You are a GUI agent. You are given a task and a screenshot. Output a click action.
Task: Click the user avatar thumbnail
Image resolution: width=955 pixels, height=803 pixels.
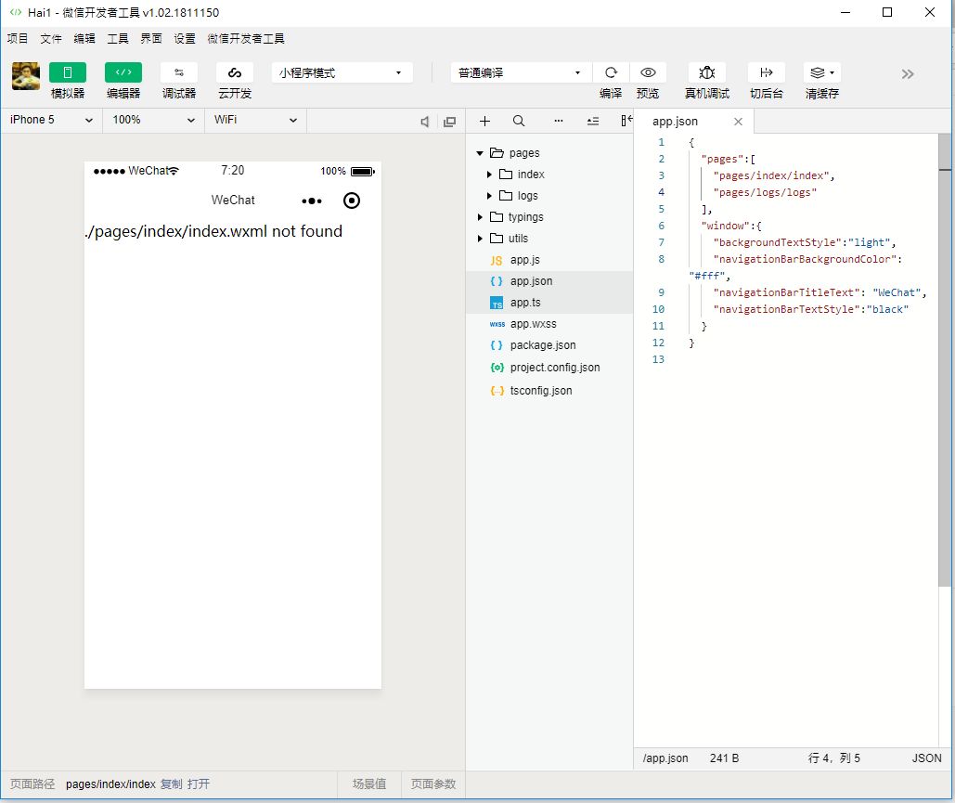pos(26,76)
